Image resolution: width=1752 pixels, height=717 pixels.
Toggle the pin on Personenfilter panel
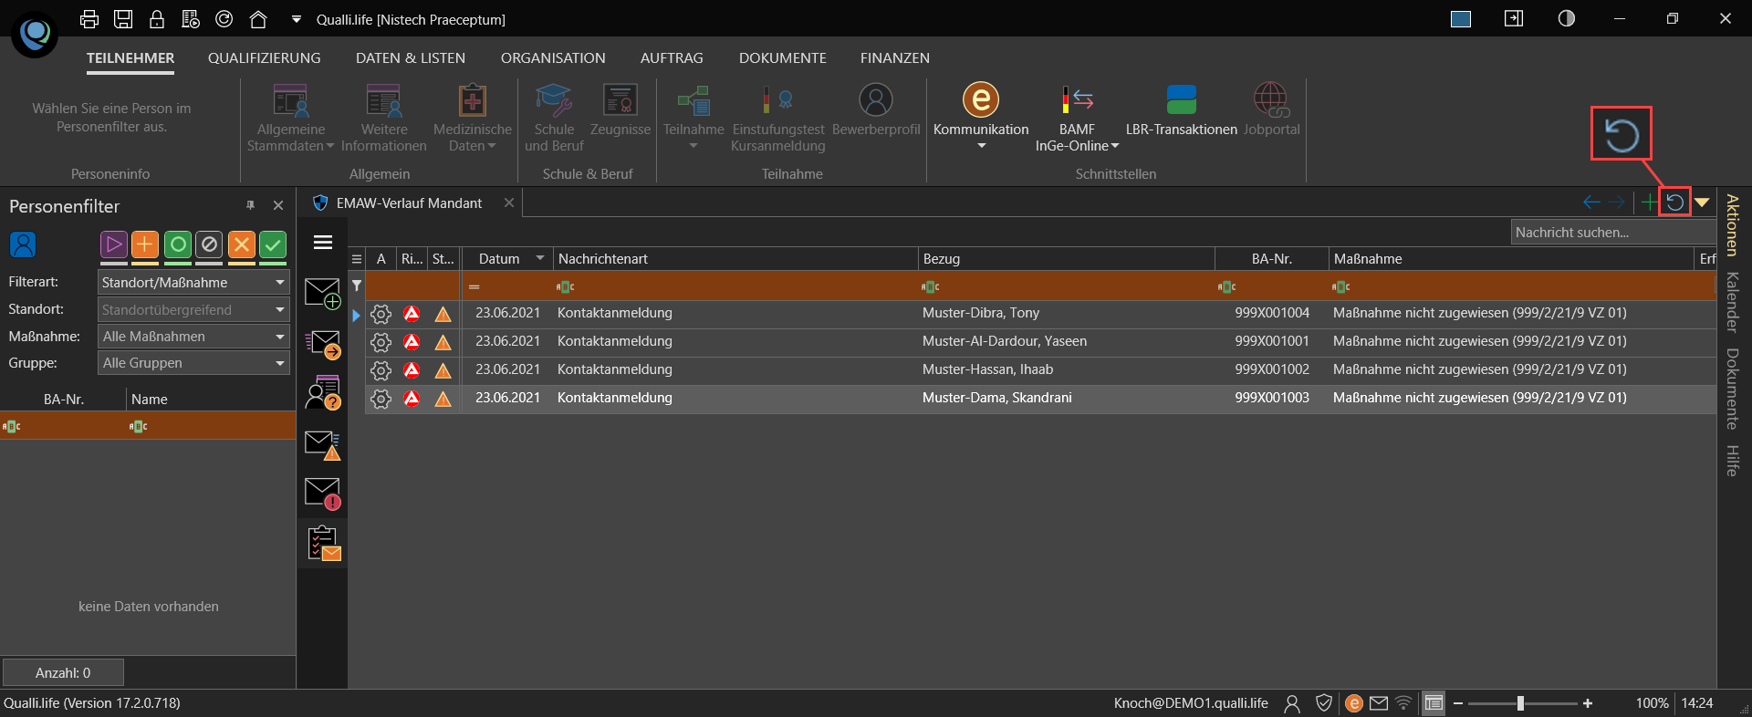tap(250, 206)
